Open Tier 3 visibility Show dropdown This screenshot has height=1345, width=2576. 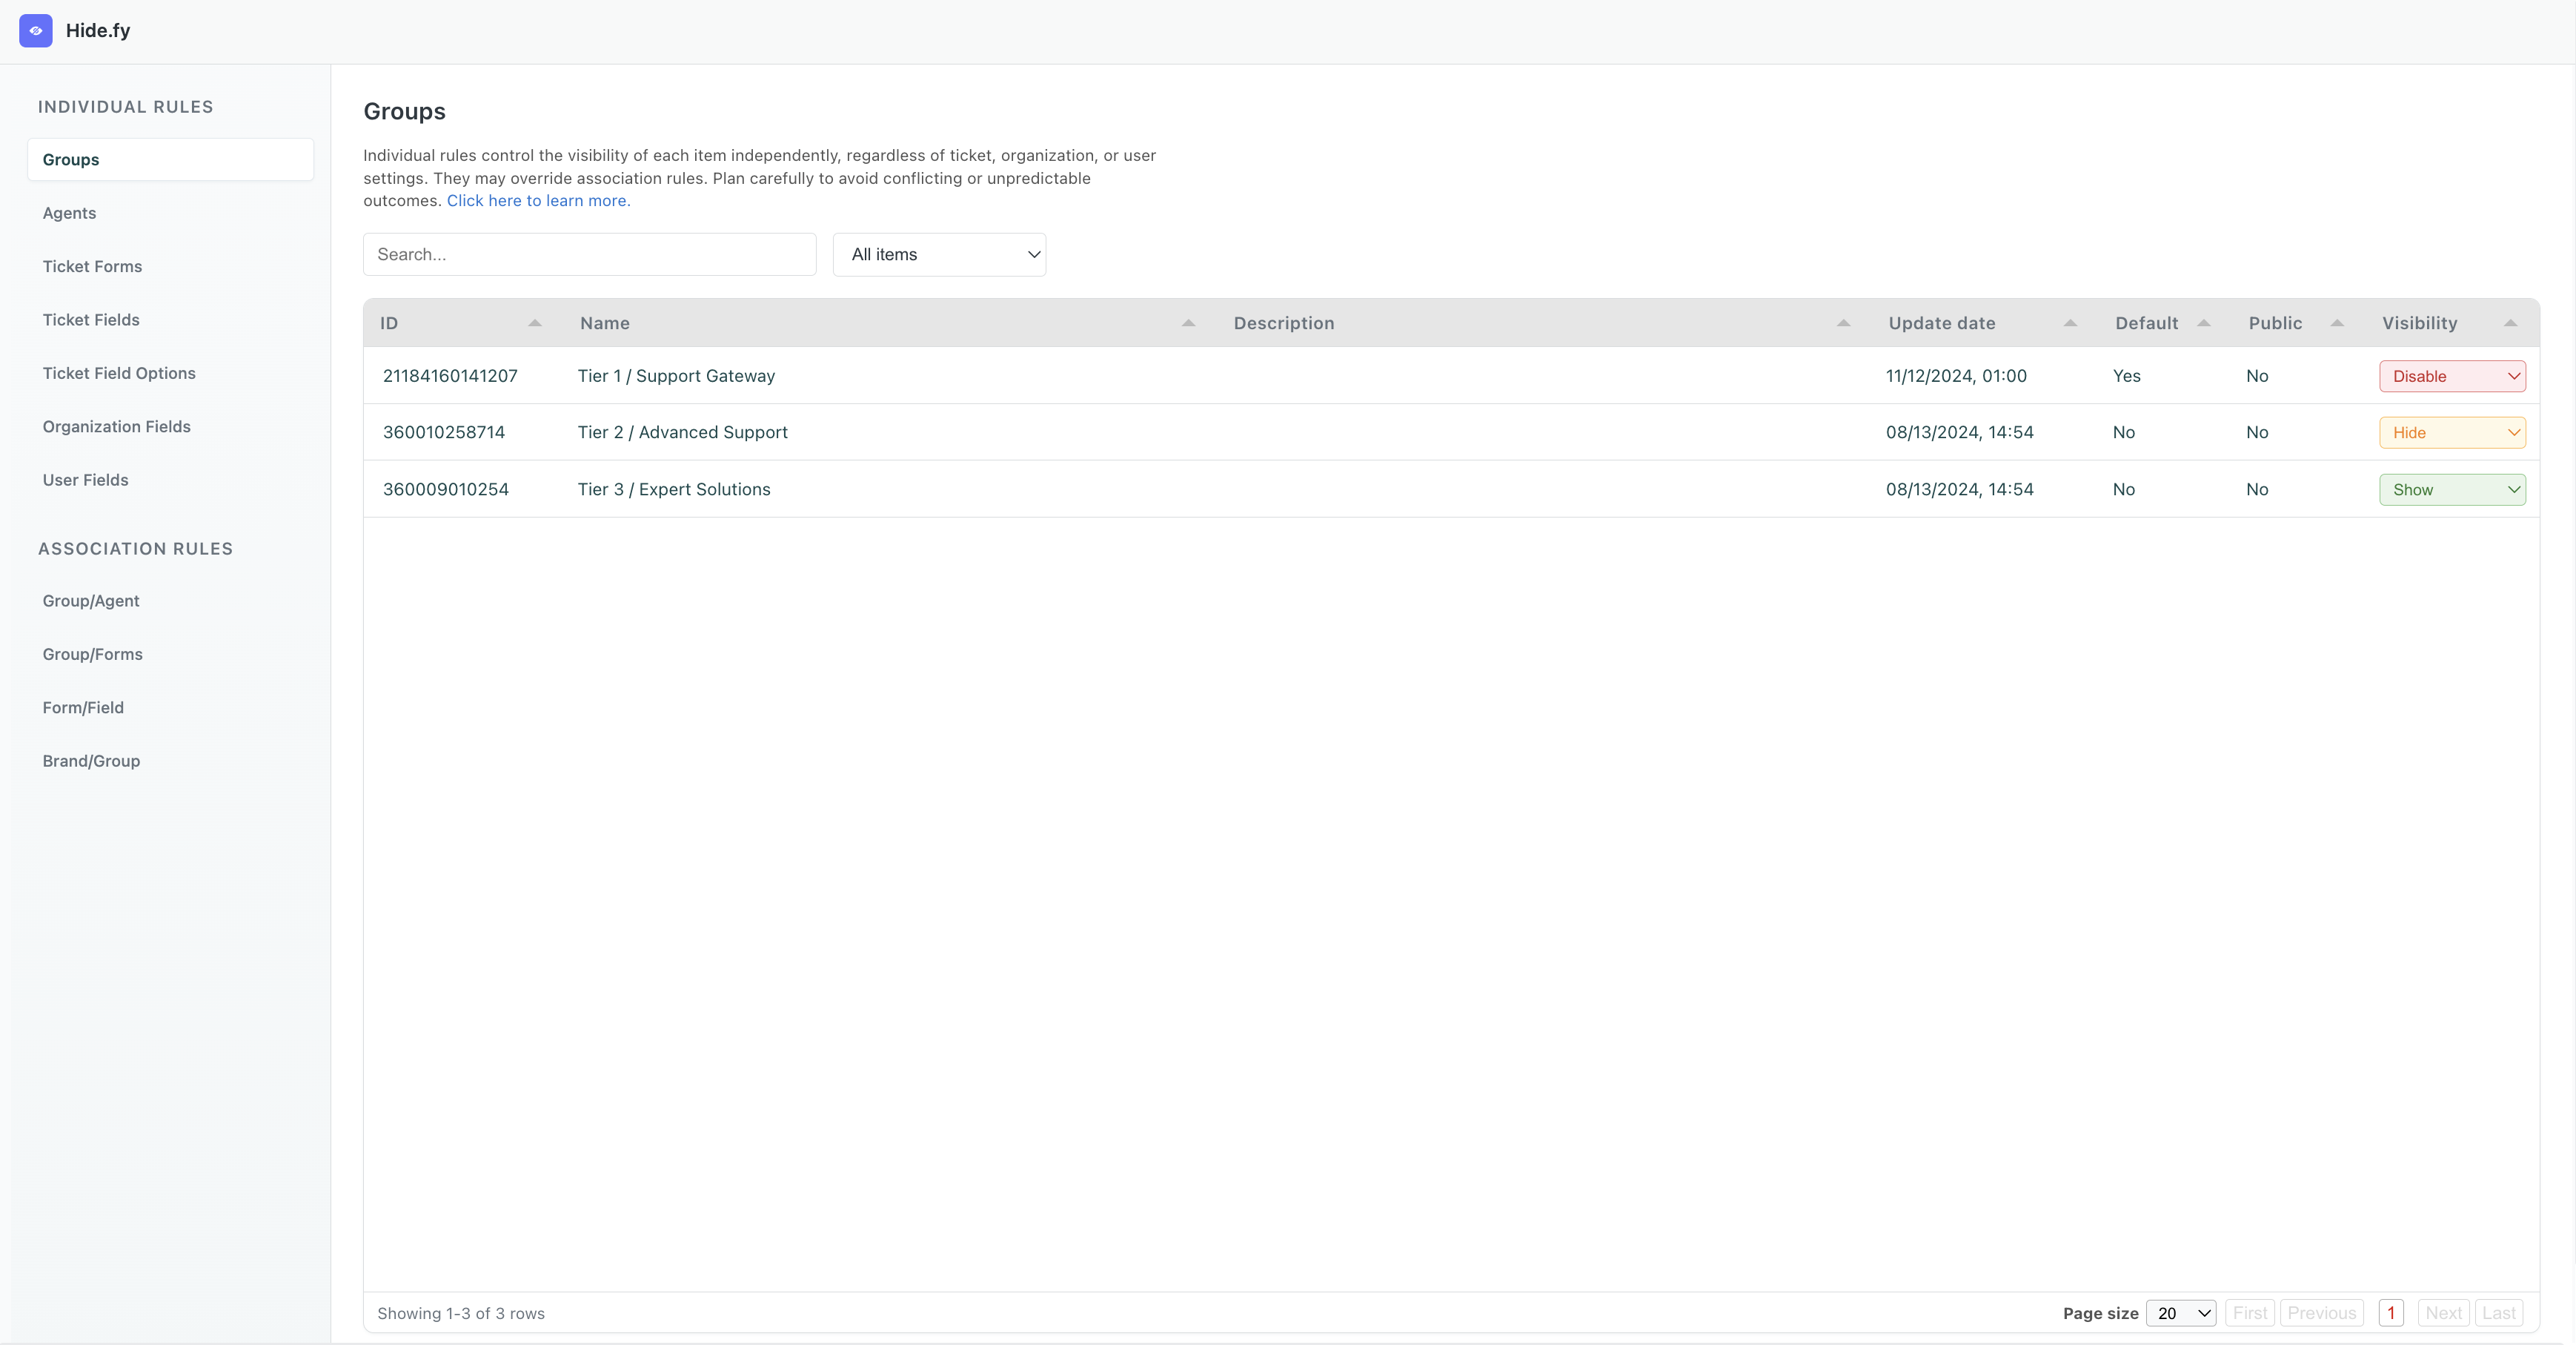[2452, 489]
